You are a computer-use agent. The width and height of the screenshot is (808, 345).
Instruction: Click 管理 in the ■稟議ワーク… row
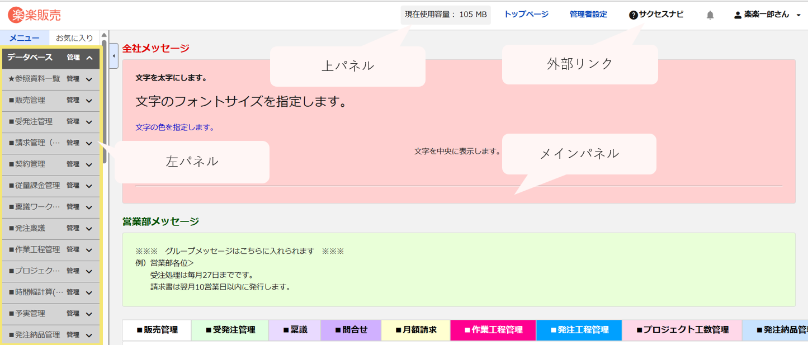73,206
